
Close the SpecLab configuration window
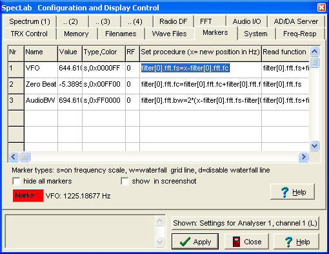321,8
